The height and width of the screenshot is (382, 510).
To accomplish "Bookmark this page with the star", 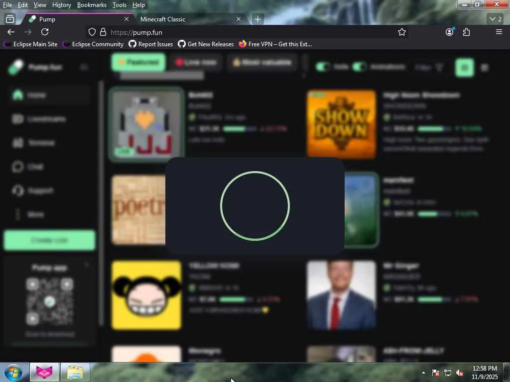I will pyautogui.click(x=402, y=32).
